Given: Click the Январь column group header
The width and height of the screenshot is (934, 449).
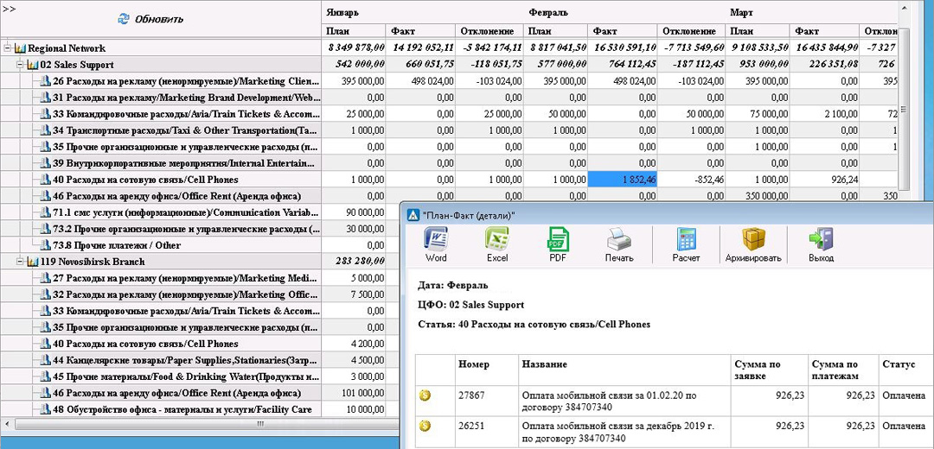Looking at the screenshot, I should 342,12.
